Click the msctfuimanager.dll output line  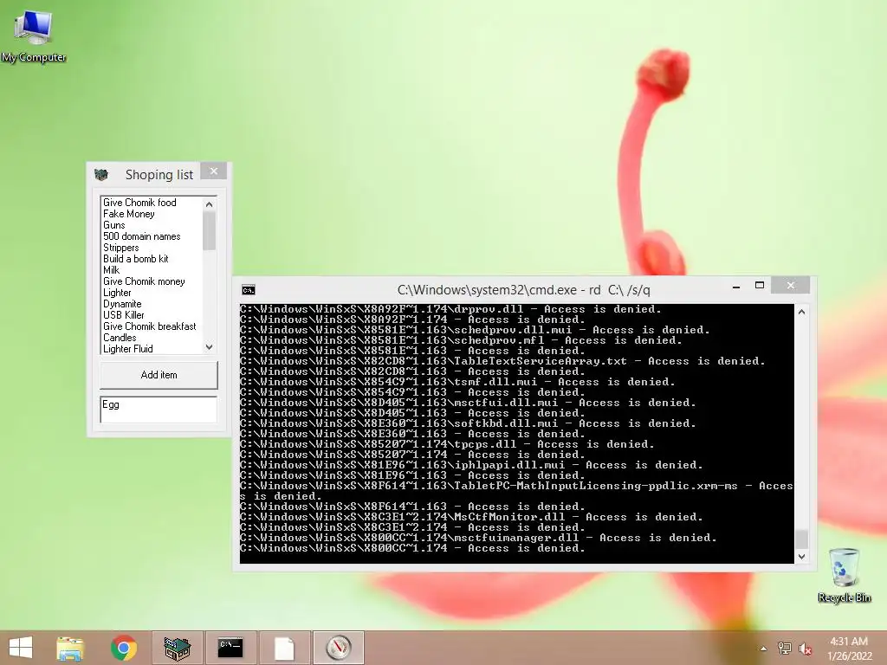coord(478,538)
